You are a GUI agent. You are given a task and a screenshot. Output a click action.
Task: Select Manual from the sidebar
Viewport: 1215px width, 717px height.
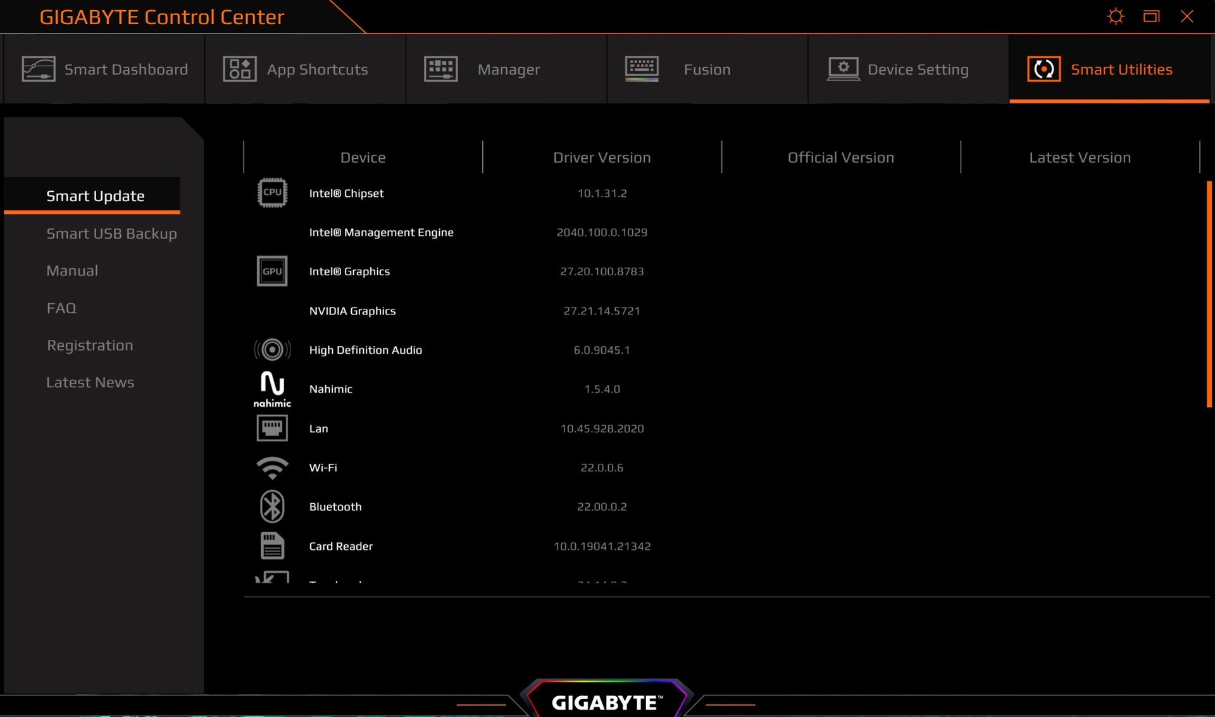(72, 271)
